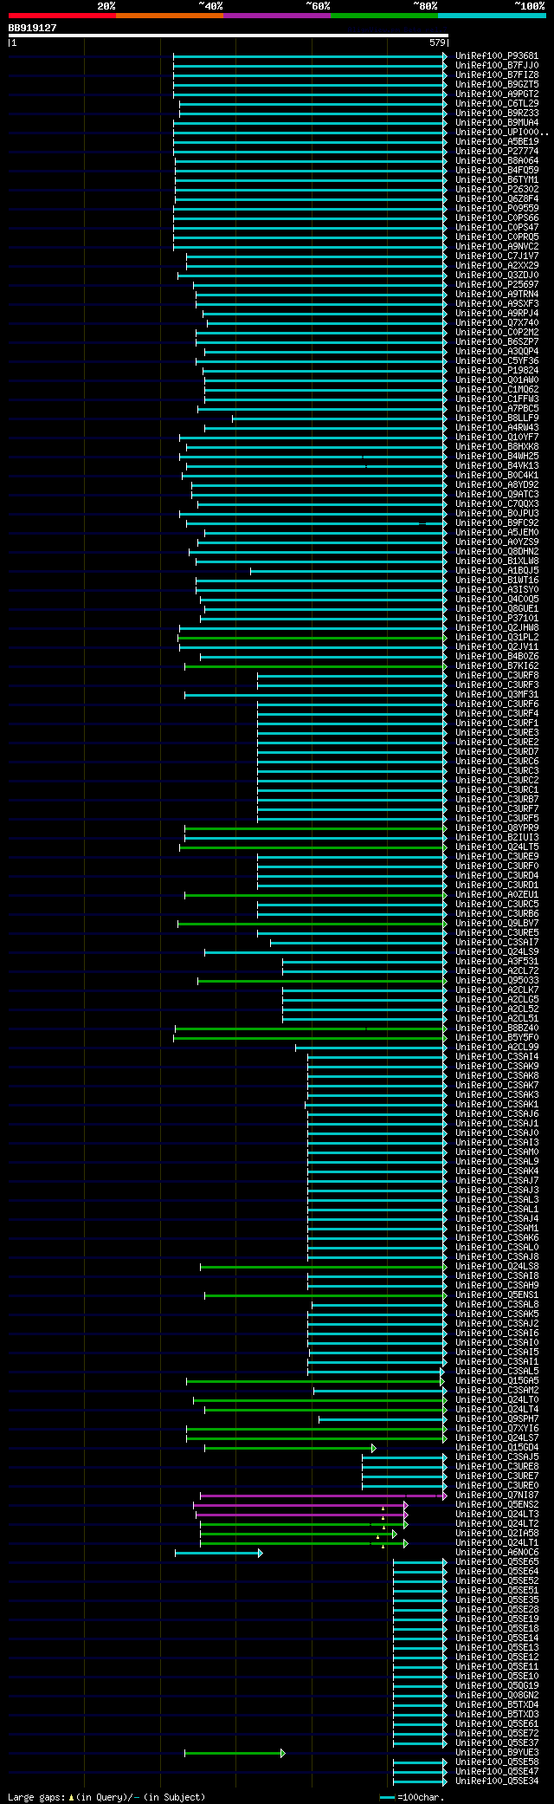Click the red 20% similarity legend bar
This screenshot has height=1804, width=554.
61,16
